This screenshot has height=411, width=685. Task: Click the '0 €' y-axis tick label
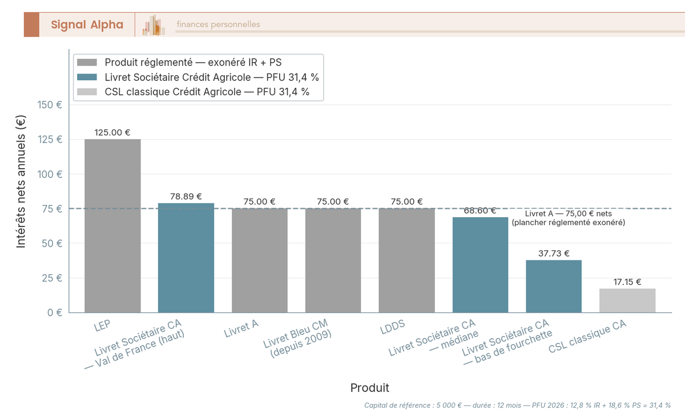click(x=55, y=312)
